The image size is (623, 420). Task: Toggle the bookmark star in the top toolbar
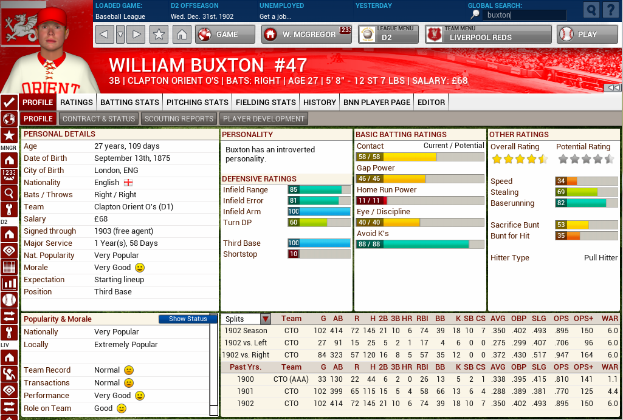click(x=159, y=35)
